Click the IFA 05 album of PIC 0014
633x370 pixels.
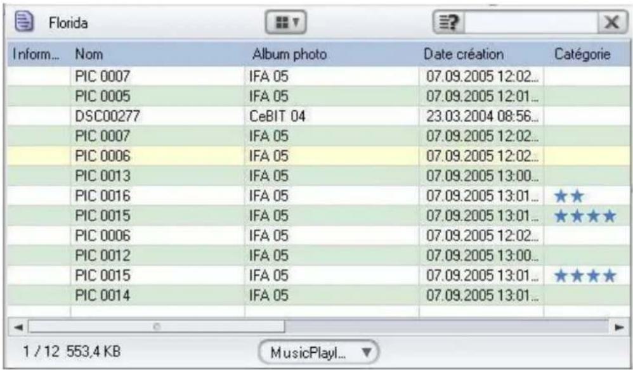268,295
